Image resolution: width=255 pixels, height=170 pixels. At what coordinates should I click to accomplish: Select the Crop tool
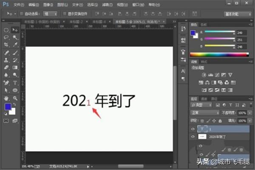click(x=6, y=45)
